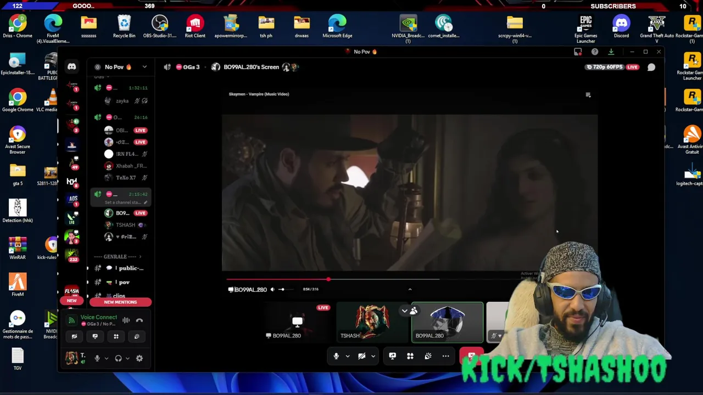This screenshot has height=395, width=703.
Task: Open the AOS server icon
Action: (72, 200)
